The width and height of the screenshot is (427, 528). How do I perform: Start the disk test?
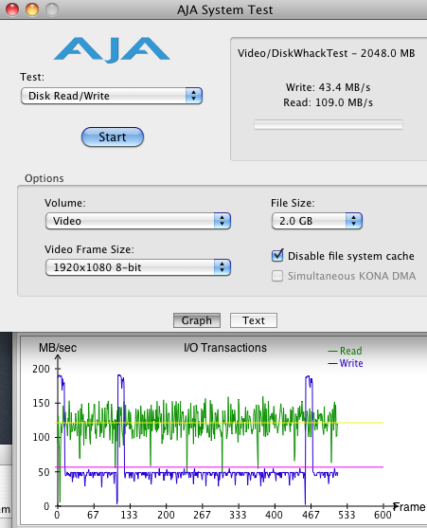click(113, 137)
